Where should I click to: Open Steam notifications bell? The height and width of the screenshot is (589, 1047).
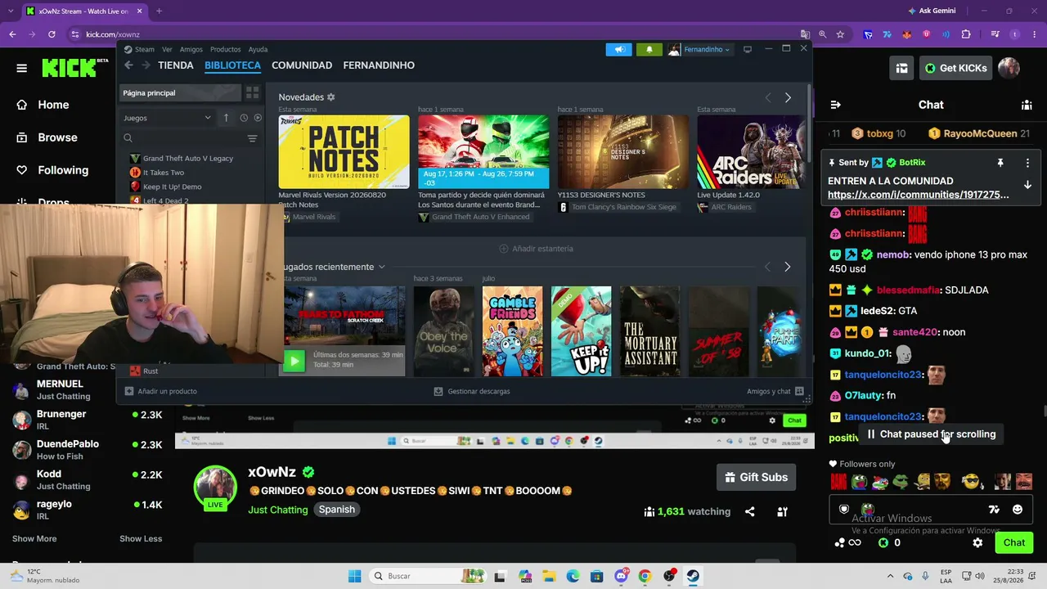pyautogui.click(x=649, y=49)
